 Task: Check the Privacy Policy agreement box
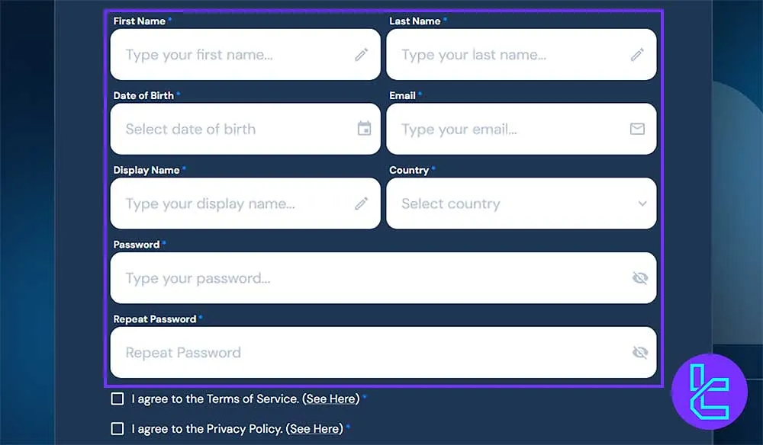pos(118,428)
